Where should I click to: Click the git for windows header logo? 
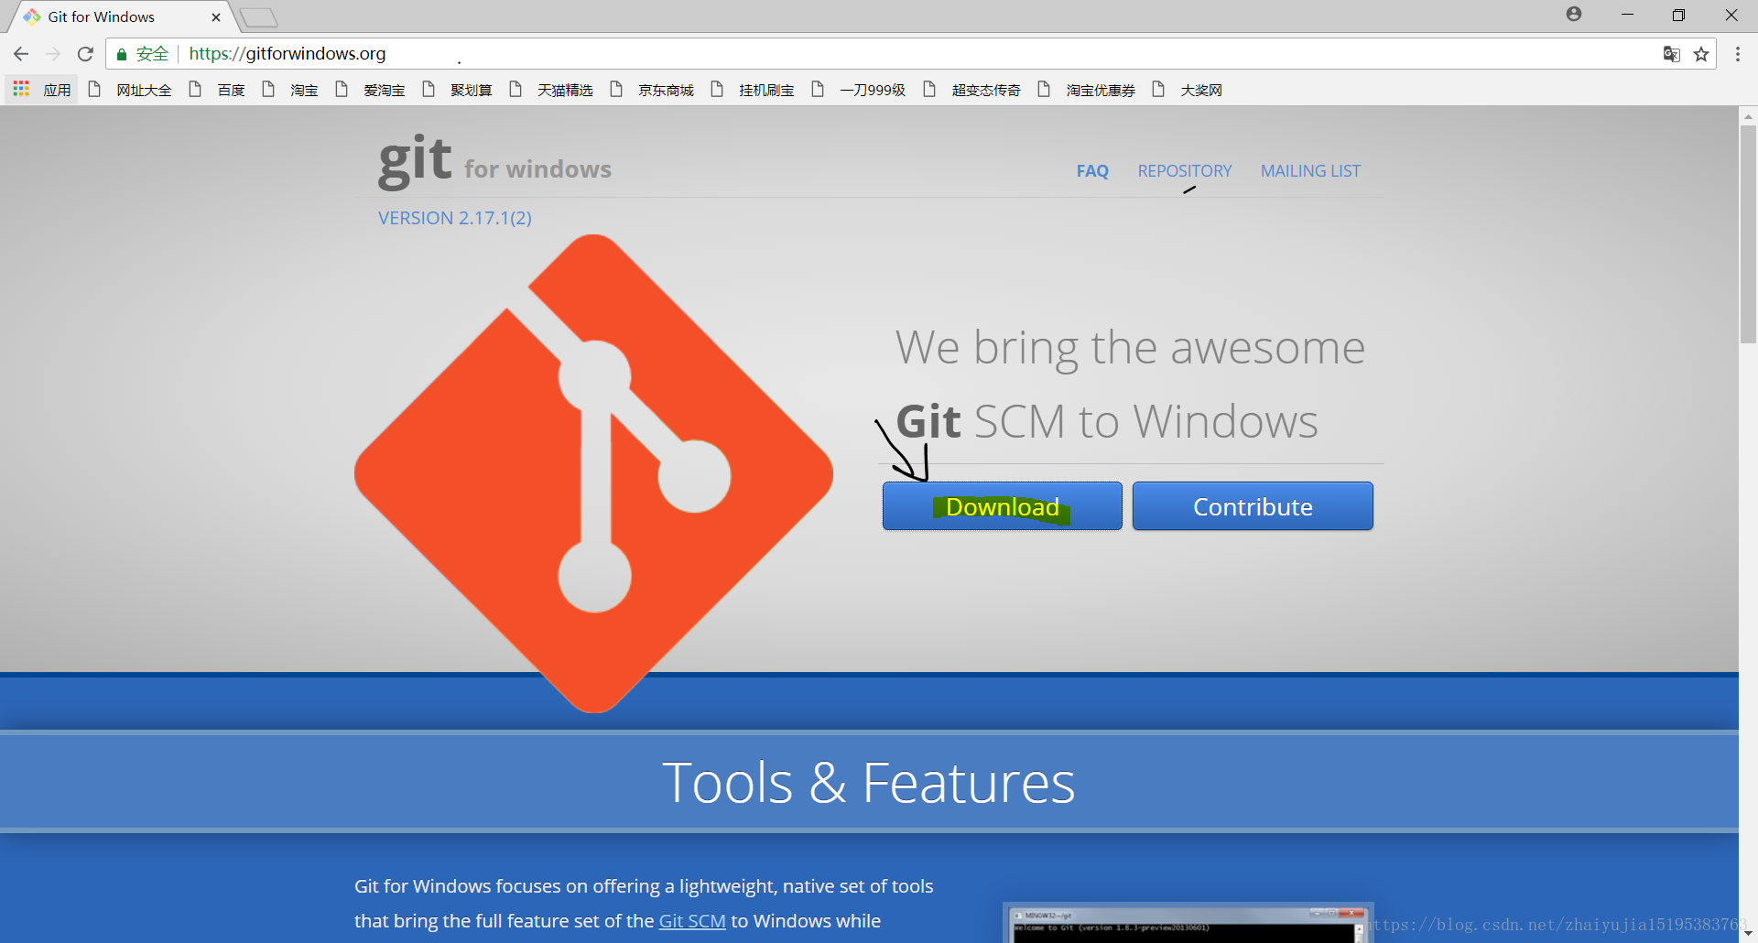[x=494, y=162]
